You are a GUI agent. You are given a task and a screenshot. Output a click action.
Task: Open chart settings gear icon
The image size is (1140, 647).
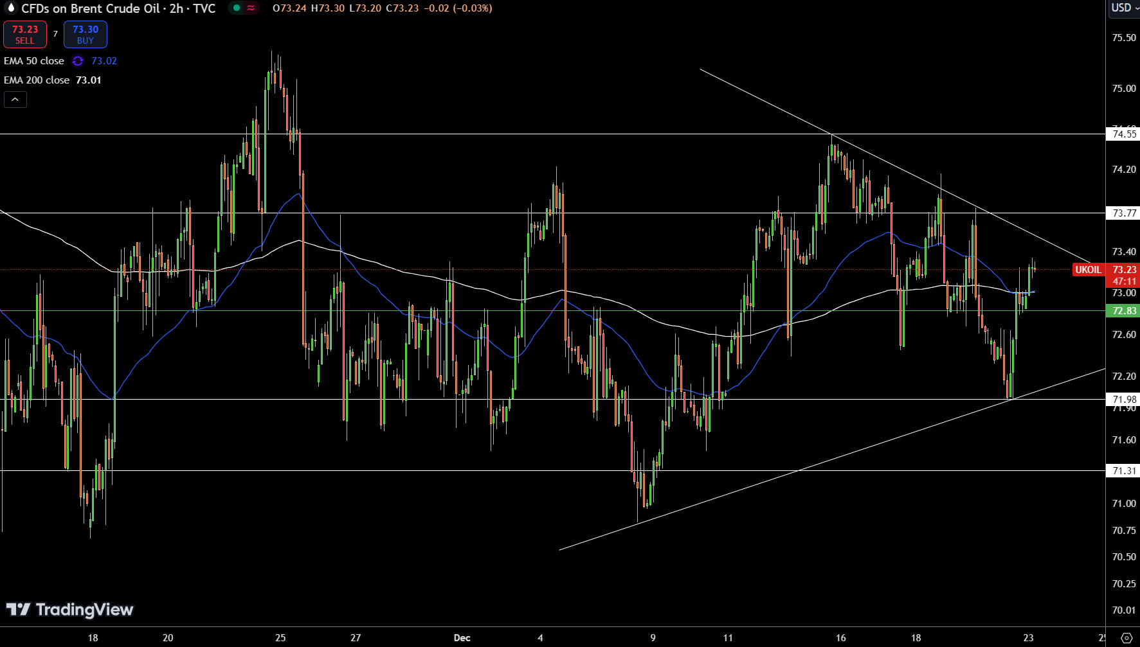[1126, 638]
